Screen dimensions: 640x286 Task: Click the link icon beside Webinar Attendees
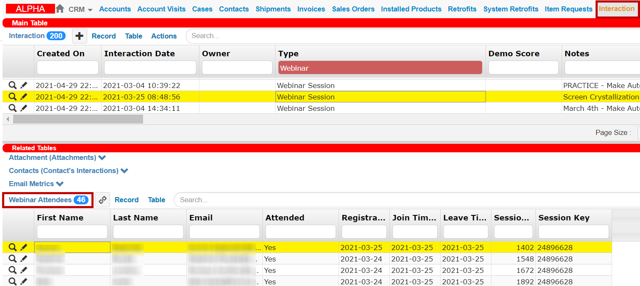(102, 200)
